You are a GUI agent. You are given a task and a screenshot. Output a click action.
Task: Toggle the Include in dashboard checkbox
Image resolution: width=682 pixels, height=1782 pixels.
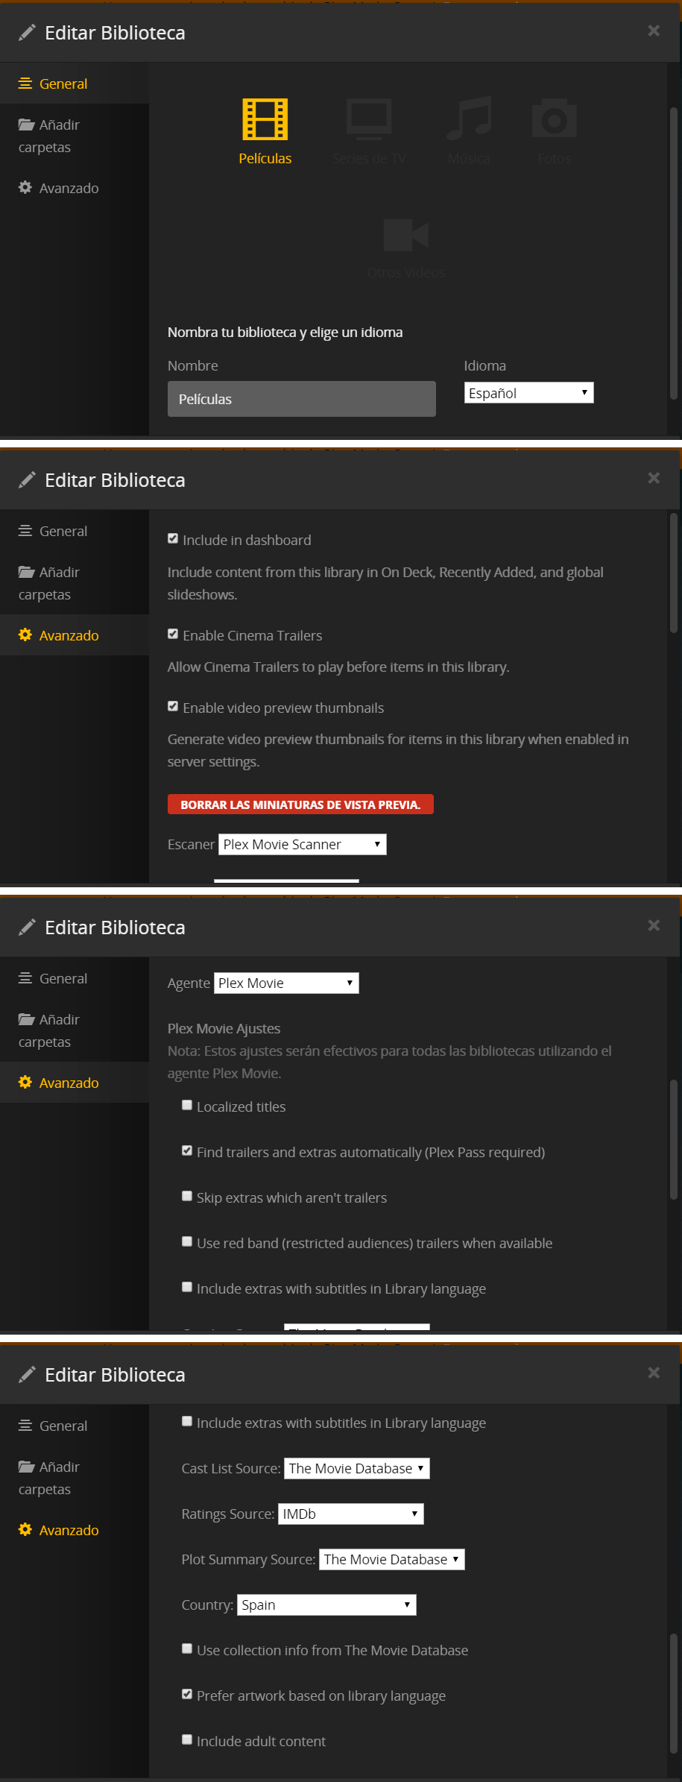pyautogui.click(x=173, y=539)
